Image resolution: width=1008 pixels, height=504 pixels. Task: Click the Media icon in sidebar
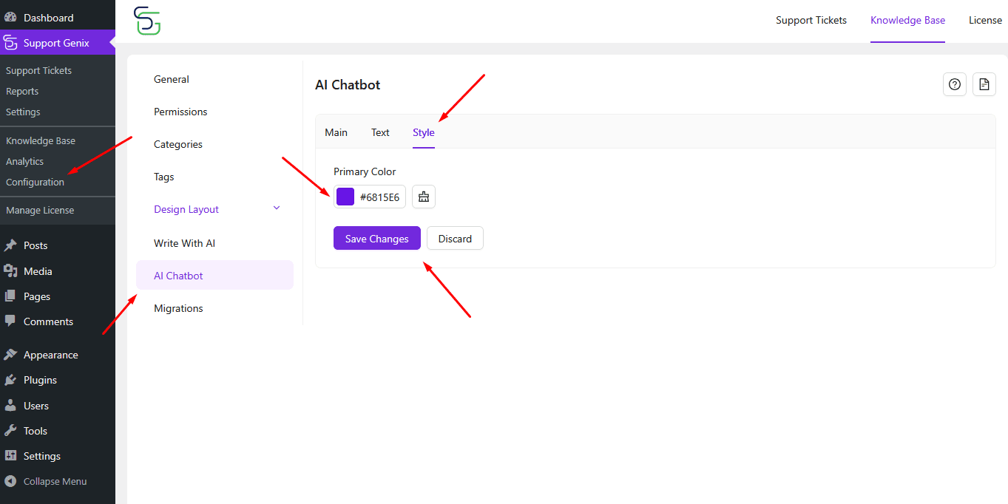click(10, 271)
